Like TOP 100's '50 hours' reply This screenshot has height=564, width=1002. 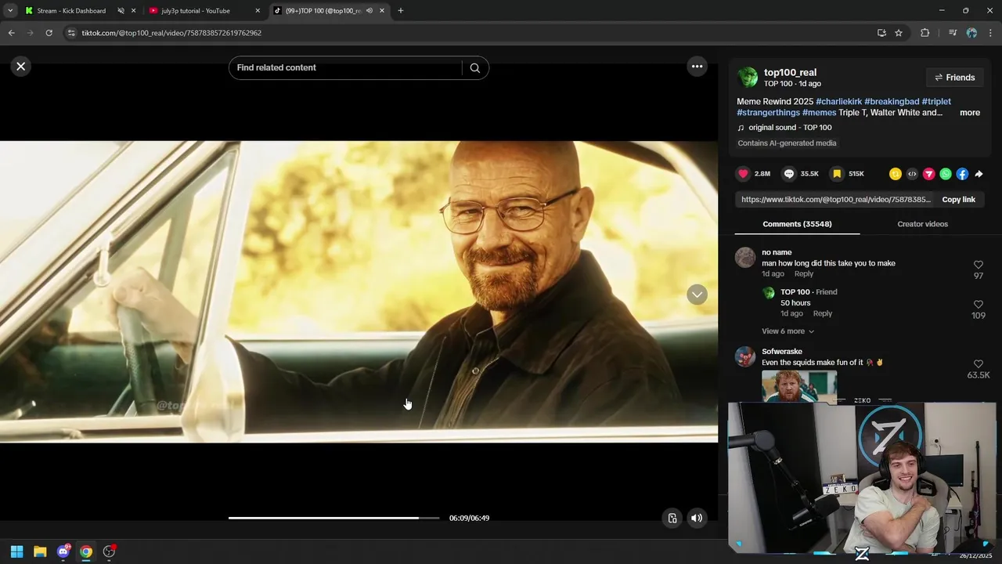click(979, 305)
